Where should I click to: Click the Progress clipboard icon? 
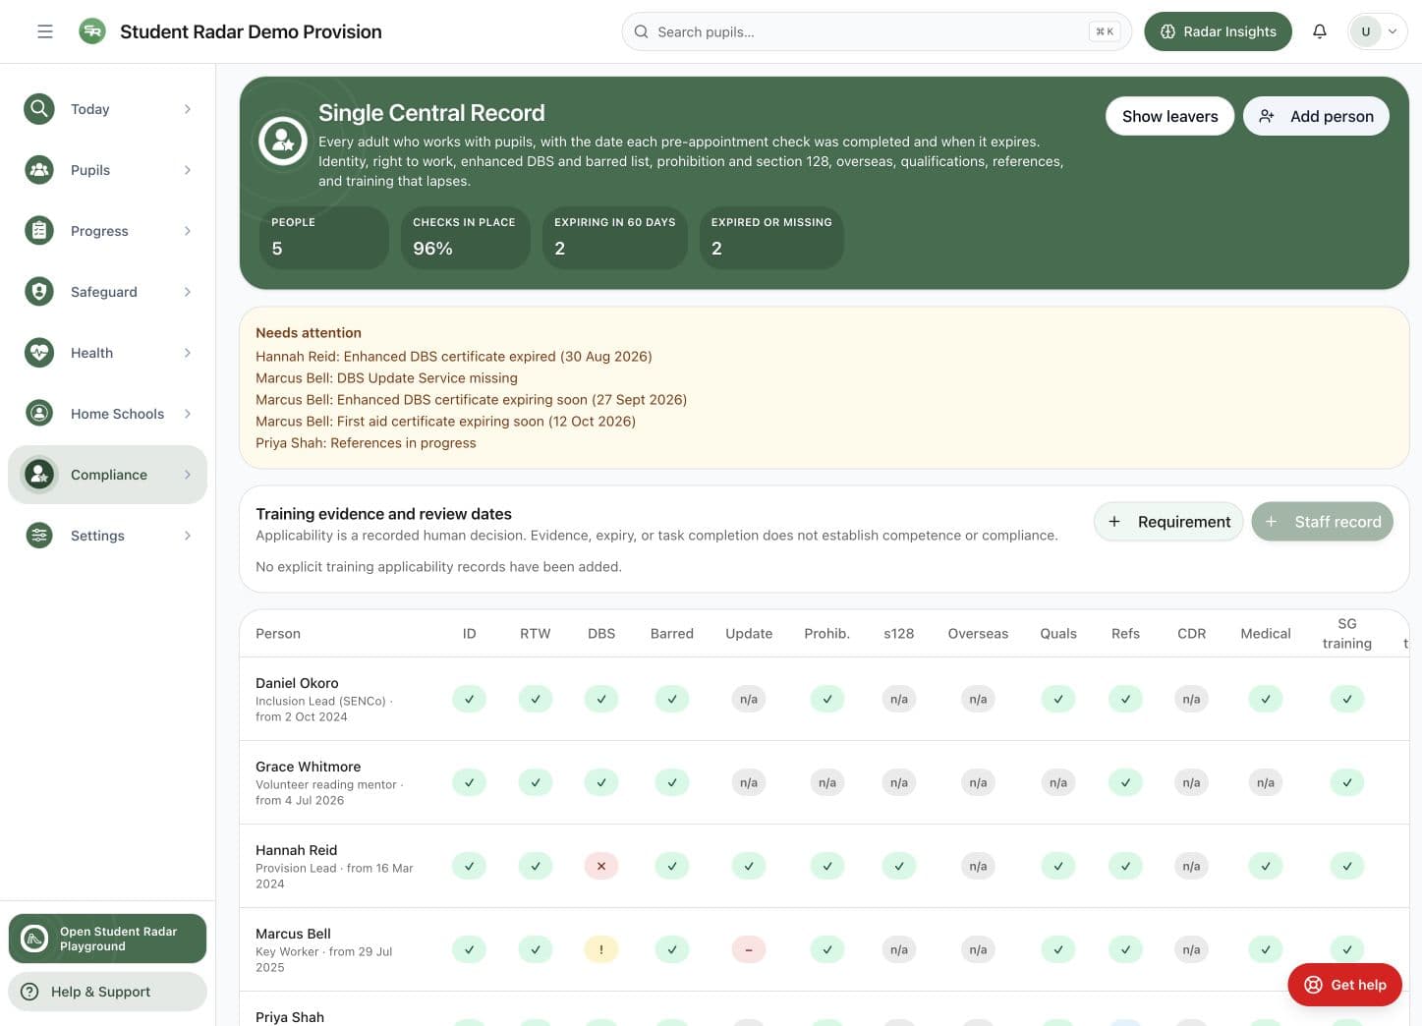39,231
